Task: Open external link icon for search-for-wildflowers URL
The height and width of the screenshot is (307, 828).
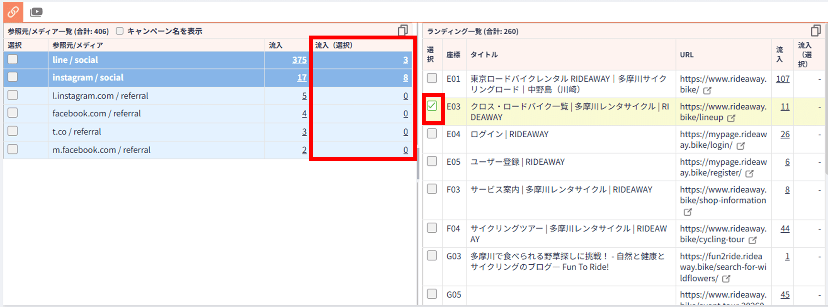Action: click(x=726, y=279)
